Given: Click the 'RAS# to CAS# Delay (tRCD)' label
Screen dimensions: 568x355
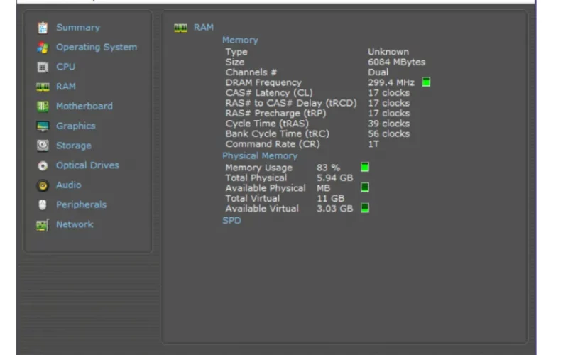Looking at the screenshot, I should 291,103.
